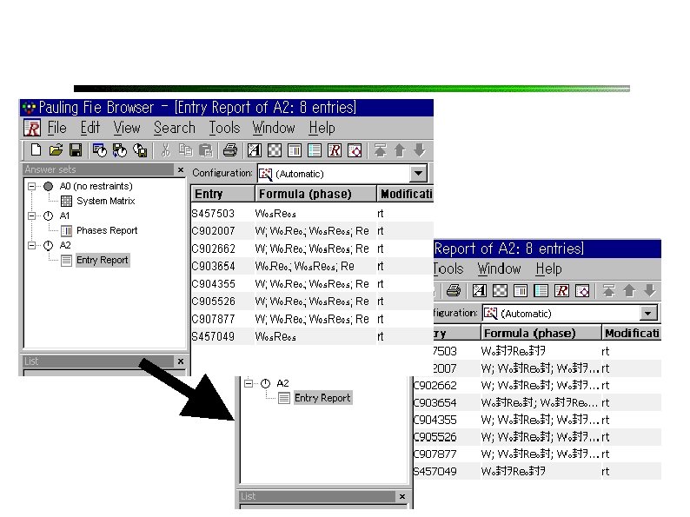Close the List panel in main window

pos(181,361)
